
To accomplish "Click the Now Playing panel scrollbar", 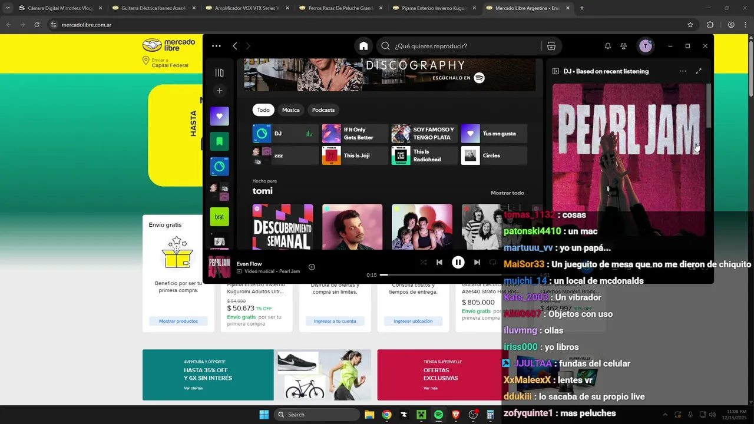I will 709,106.
